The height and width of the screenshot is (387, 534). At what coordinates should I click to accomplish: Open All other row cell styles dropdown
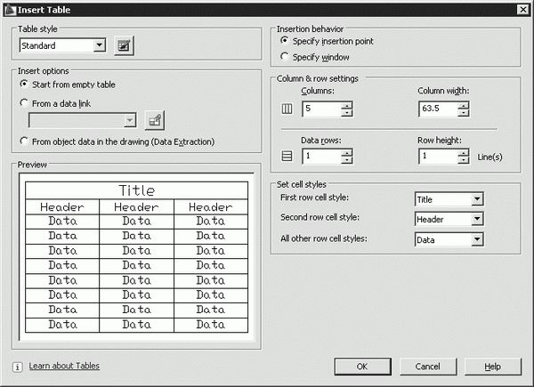coord(477,239)
